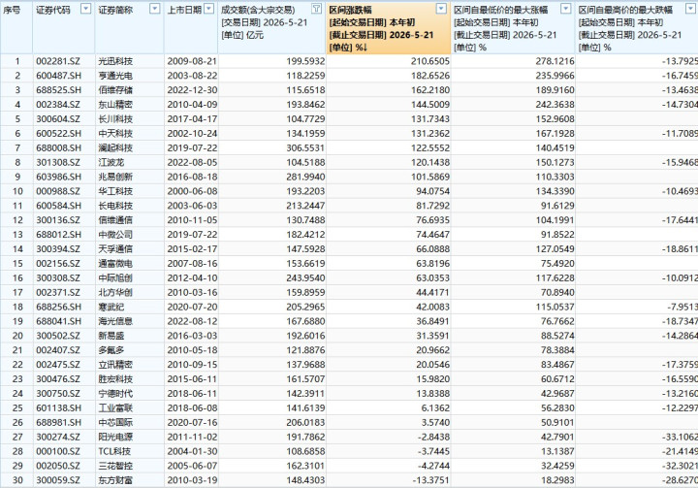Open dropdown on 区间自最高价的最大跌幅 column

click(x=691, y=9)
